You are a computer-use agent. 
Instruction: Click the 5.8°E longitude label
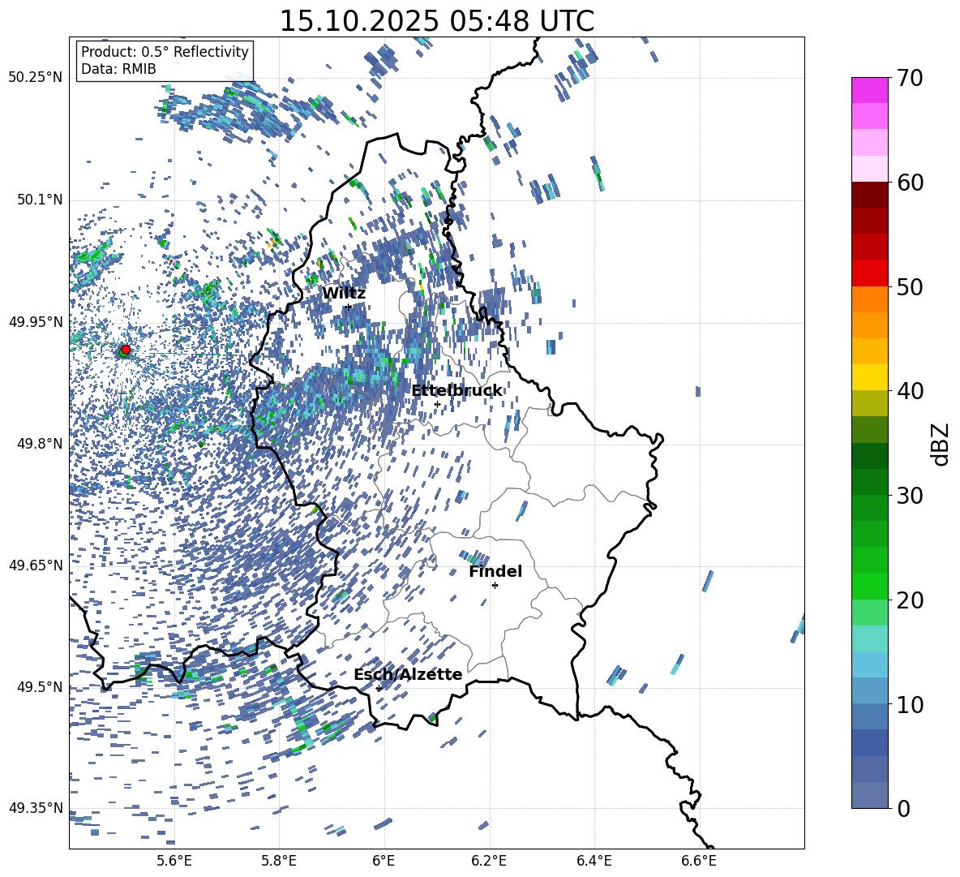click(279, 861)
